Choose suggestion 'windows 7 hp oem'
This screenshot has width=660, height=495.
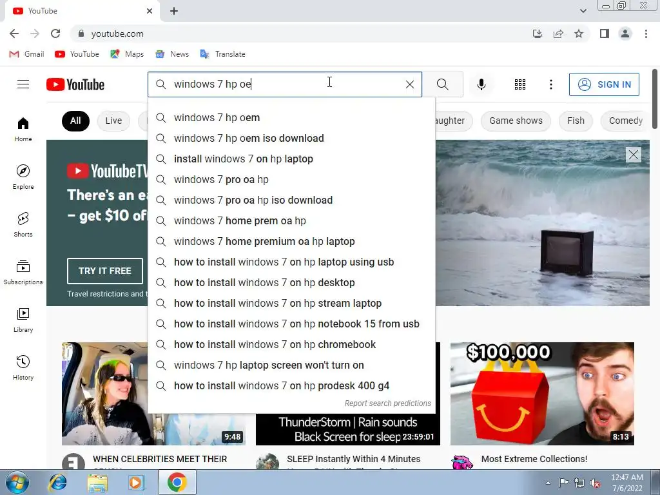pos(291,117)
